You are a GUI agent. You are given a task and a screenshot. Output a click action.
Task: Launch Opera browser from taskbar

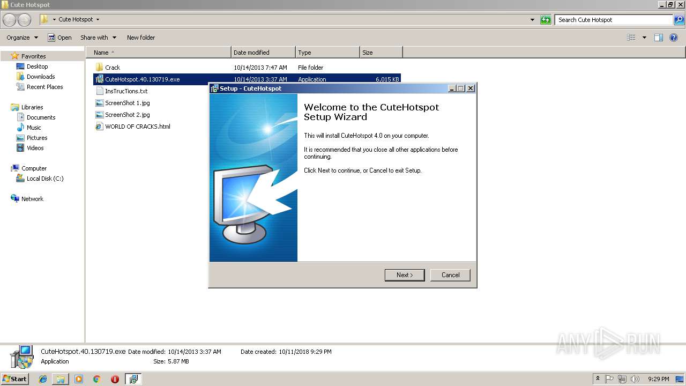[x=115, y=379]
